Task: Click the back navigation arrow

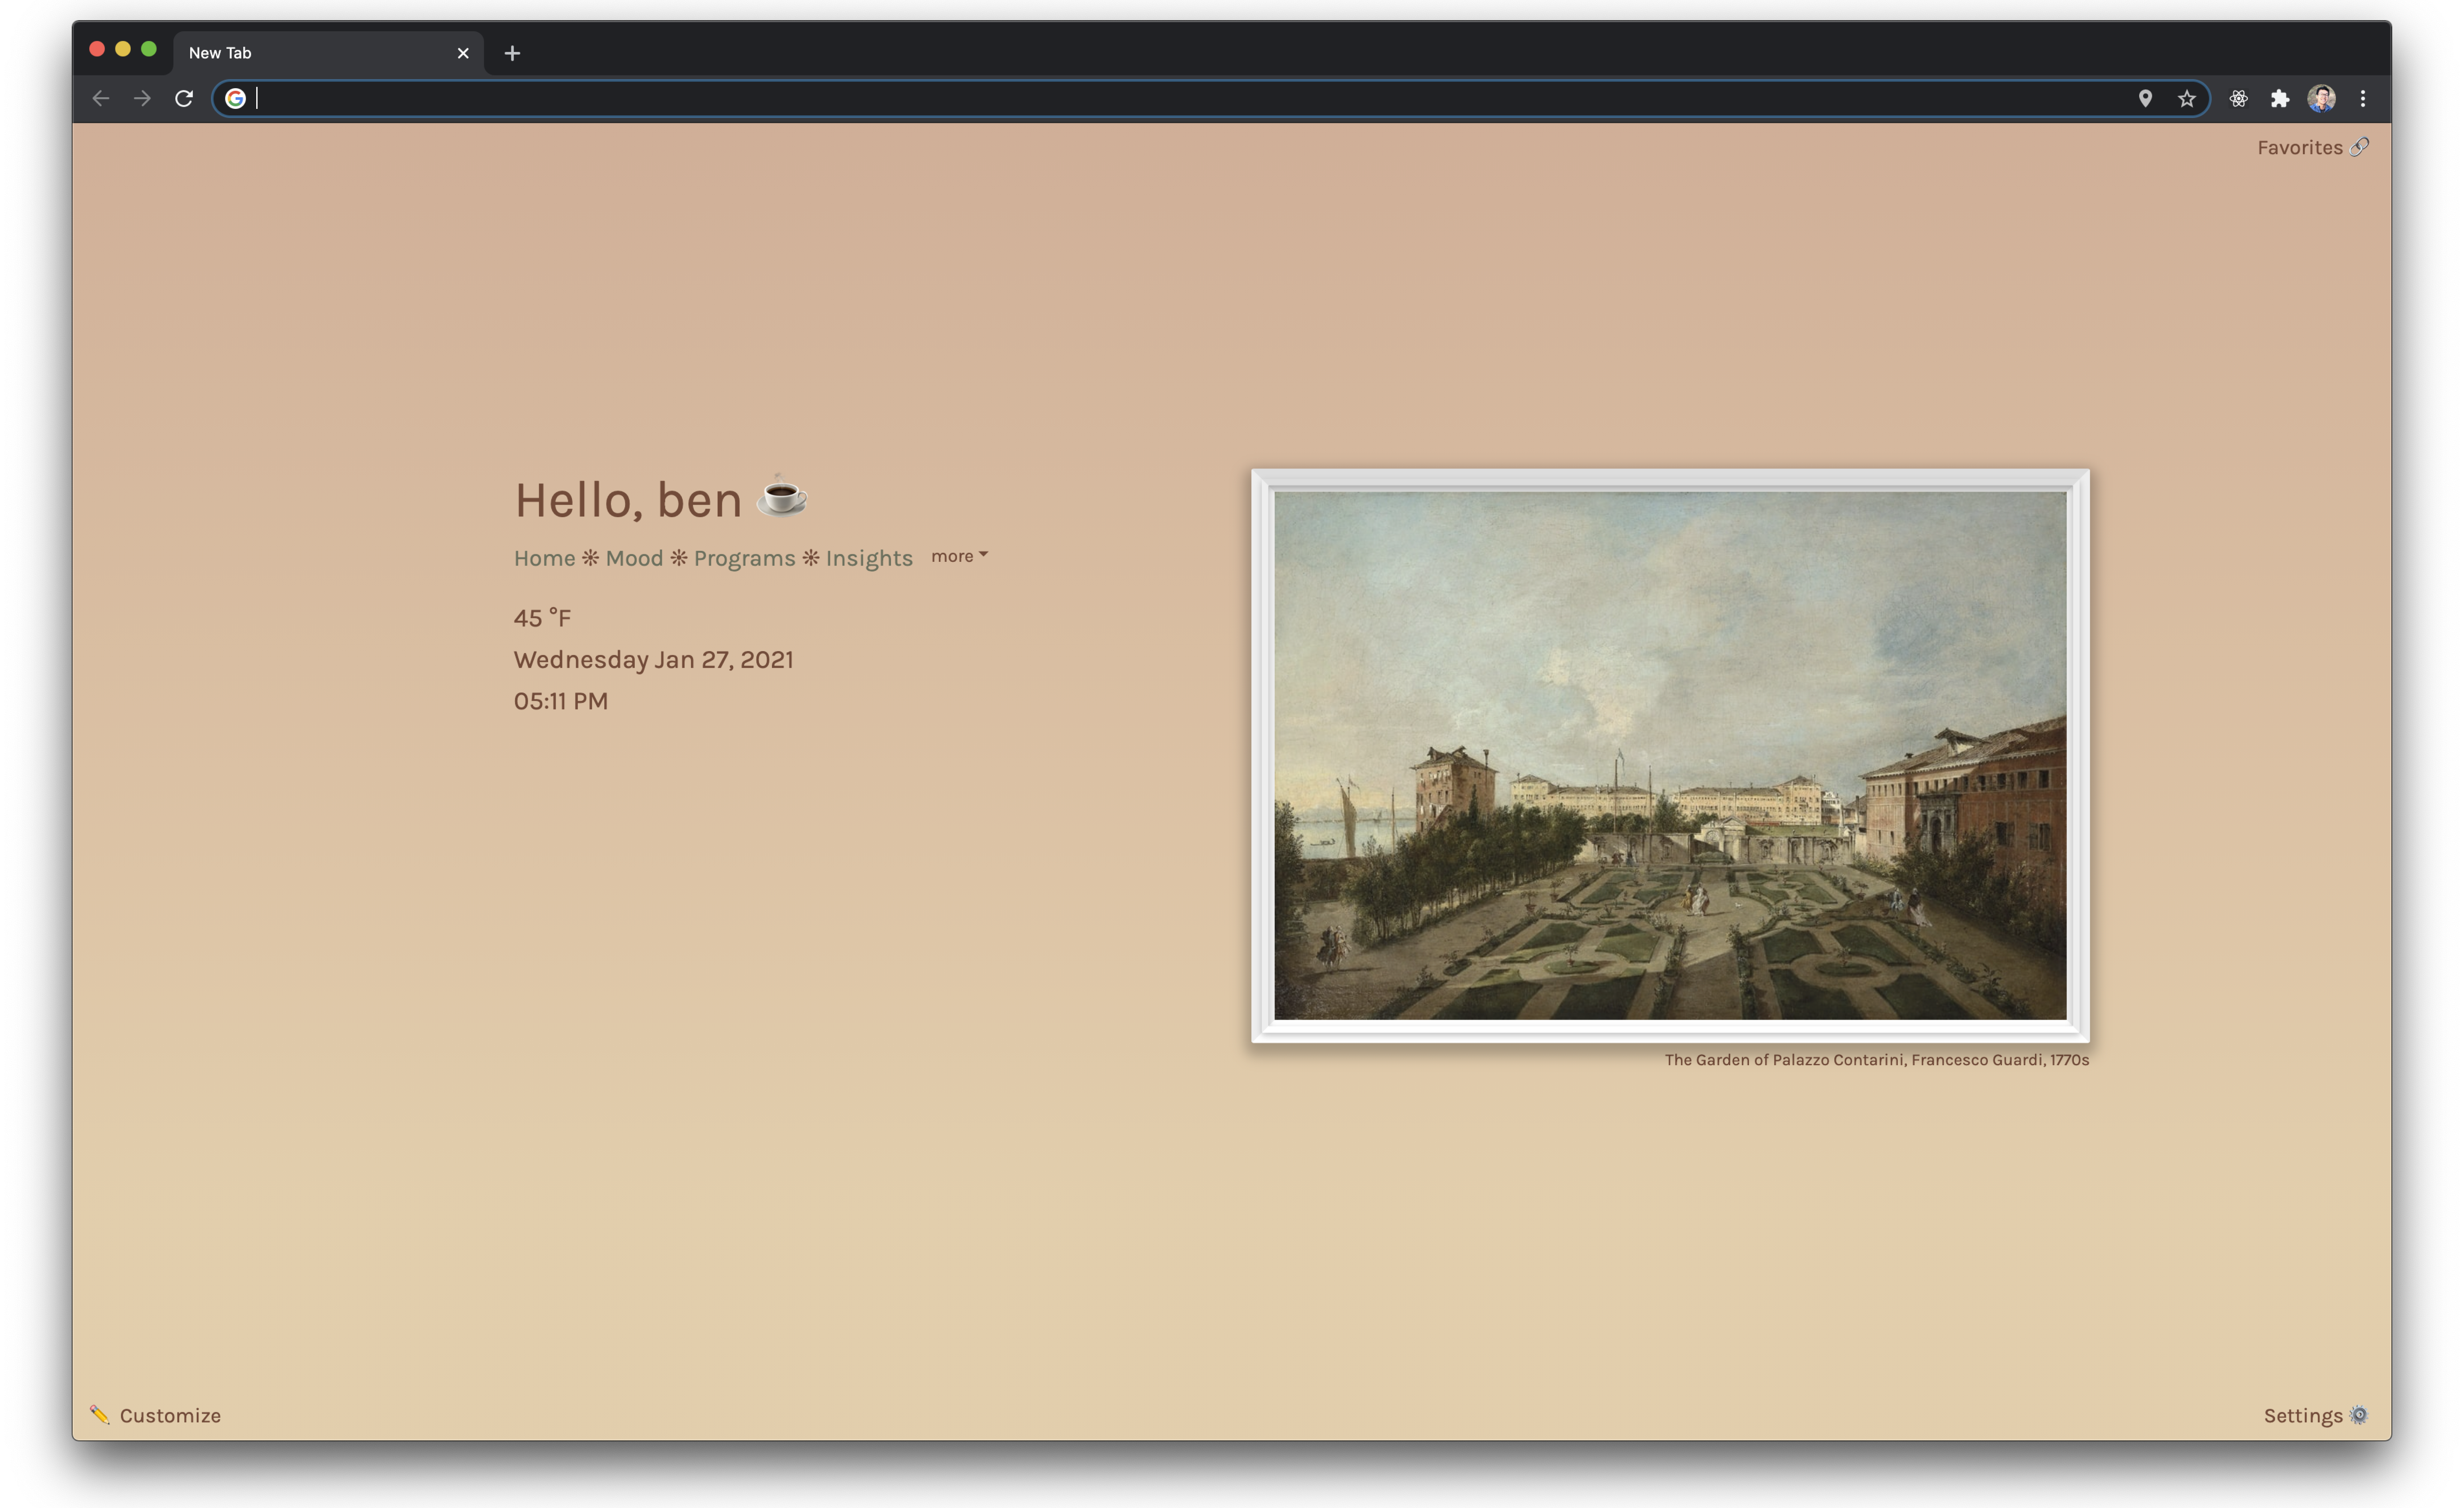Action: tap(100, 98)
